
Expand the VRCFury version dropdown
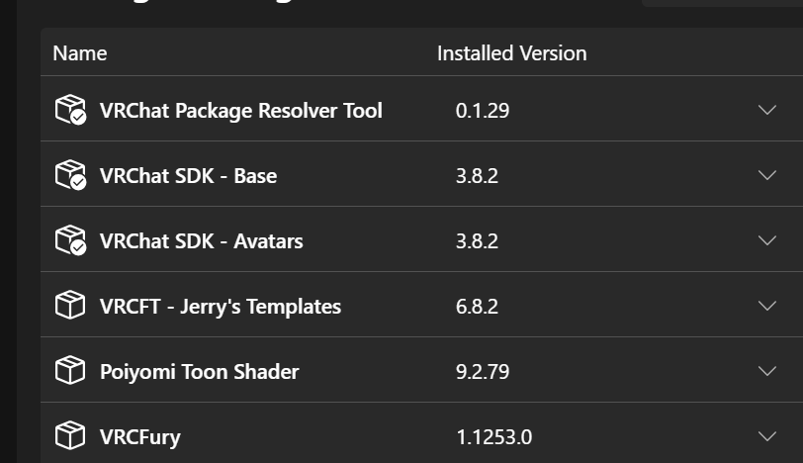click(x=766, y=435)
